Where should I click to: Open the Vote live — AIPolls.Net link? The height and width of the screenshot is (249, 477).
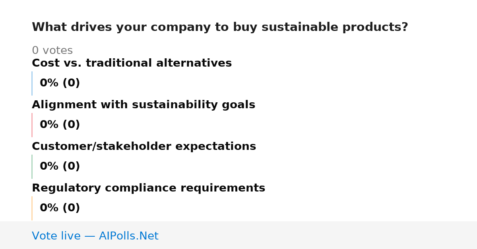pyautogui.click(x=95, y=236)
